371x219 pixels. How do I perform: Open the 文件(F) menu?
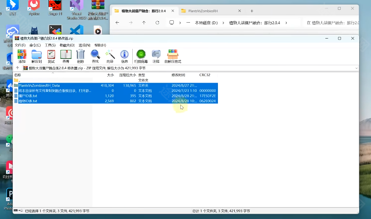[x=20, y=45]
